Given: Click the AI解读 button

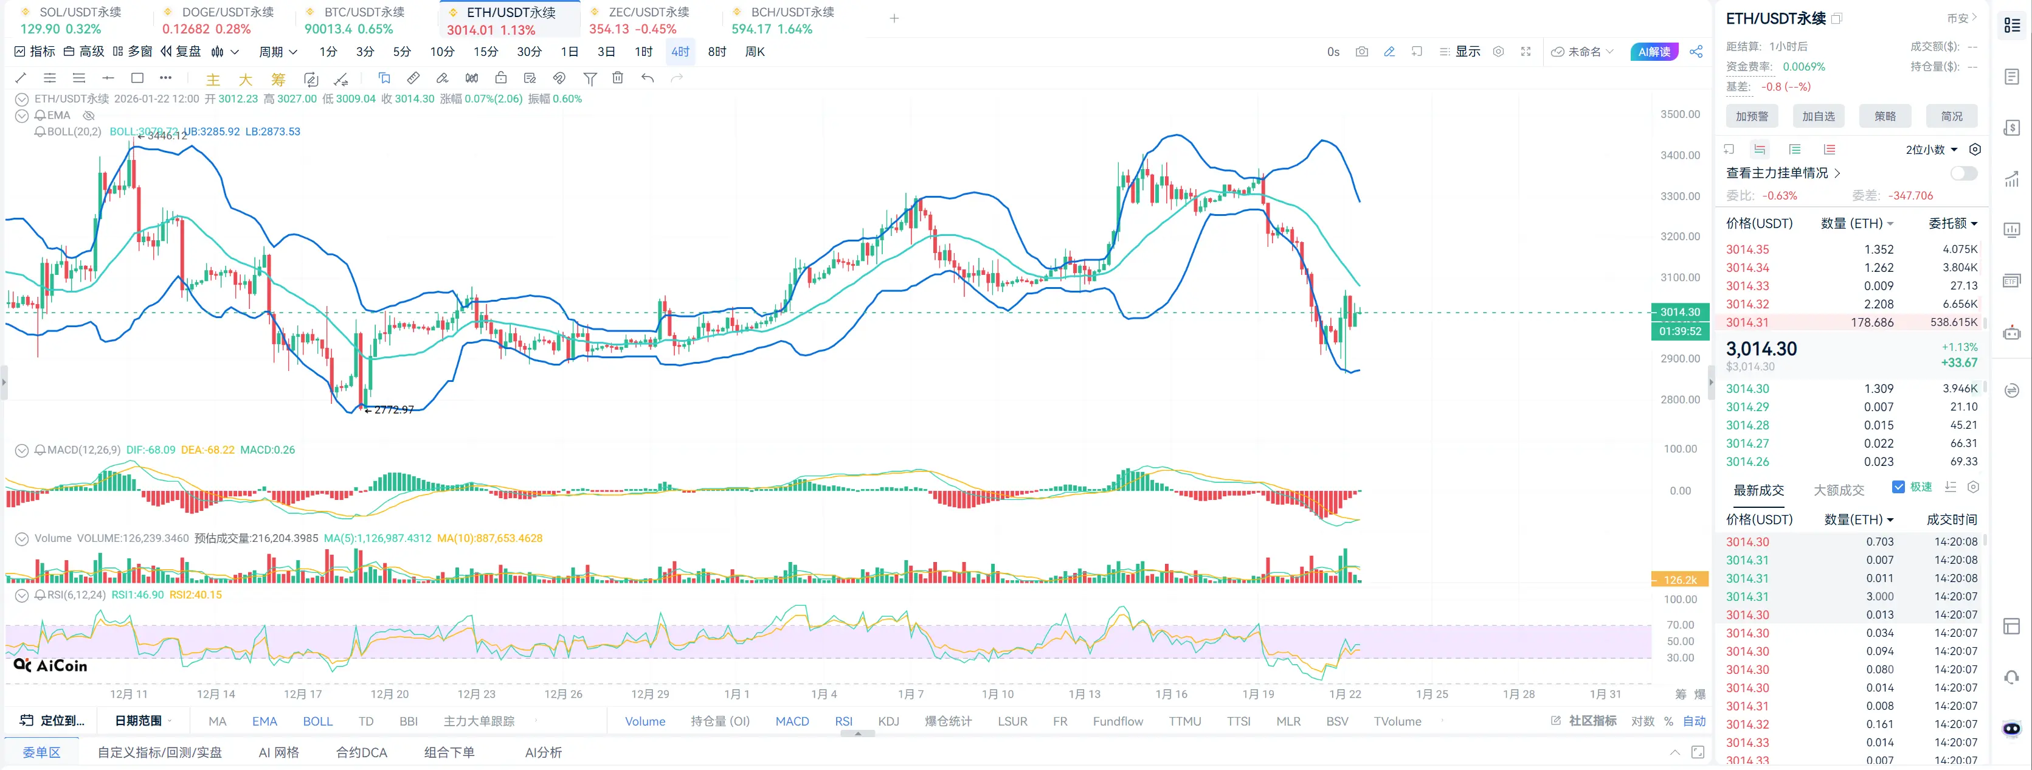Looking at the screenshot, I should pos(1653,52).
